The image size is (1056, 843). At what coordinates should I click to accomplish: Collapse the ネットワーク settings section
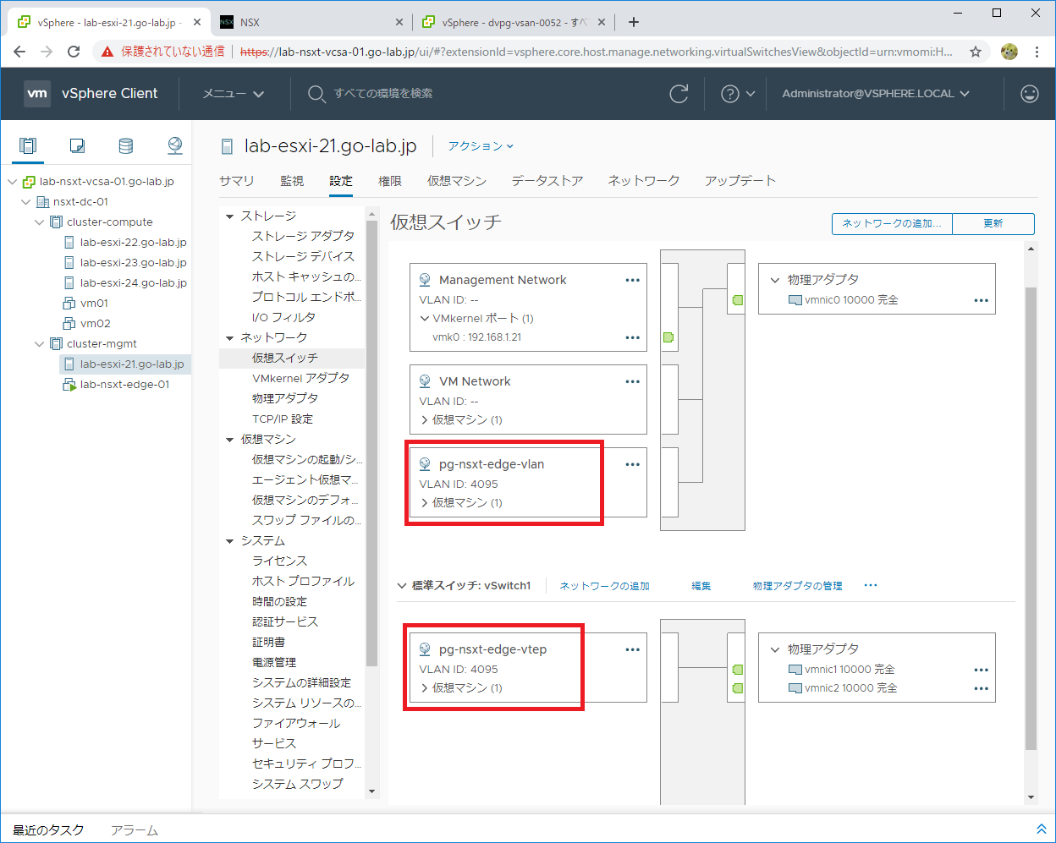coord(229,338)
